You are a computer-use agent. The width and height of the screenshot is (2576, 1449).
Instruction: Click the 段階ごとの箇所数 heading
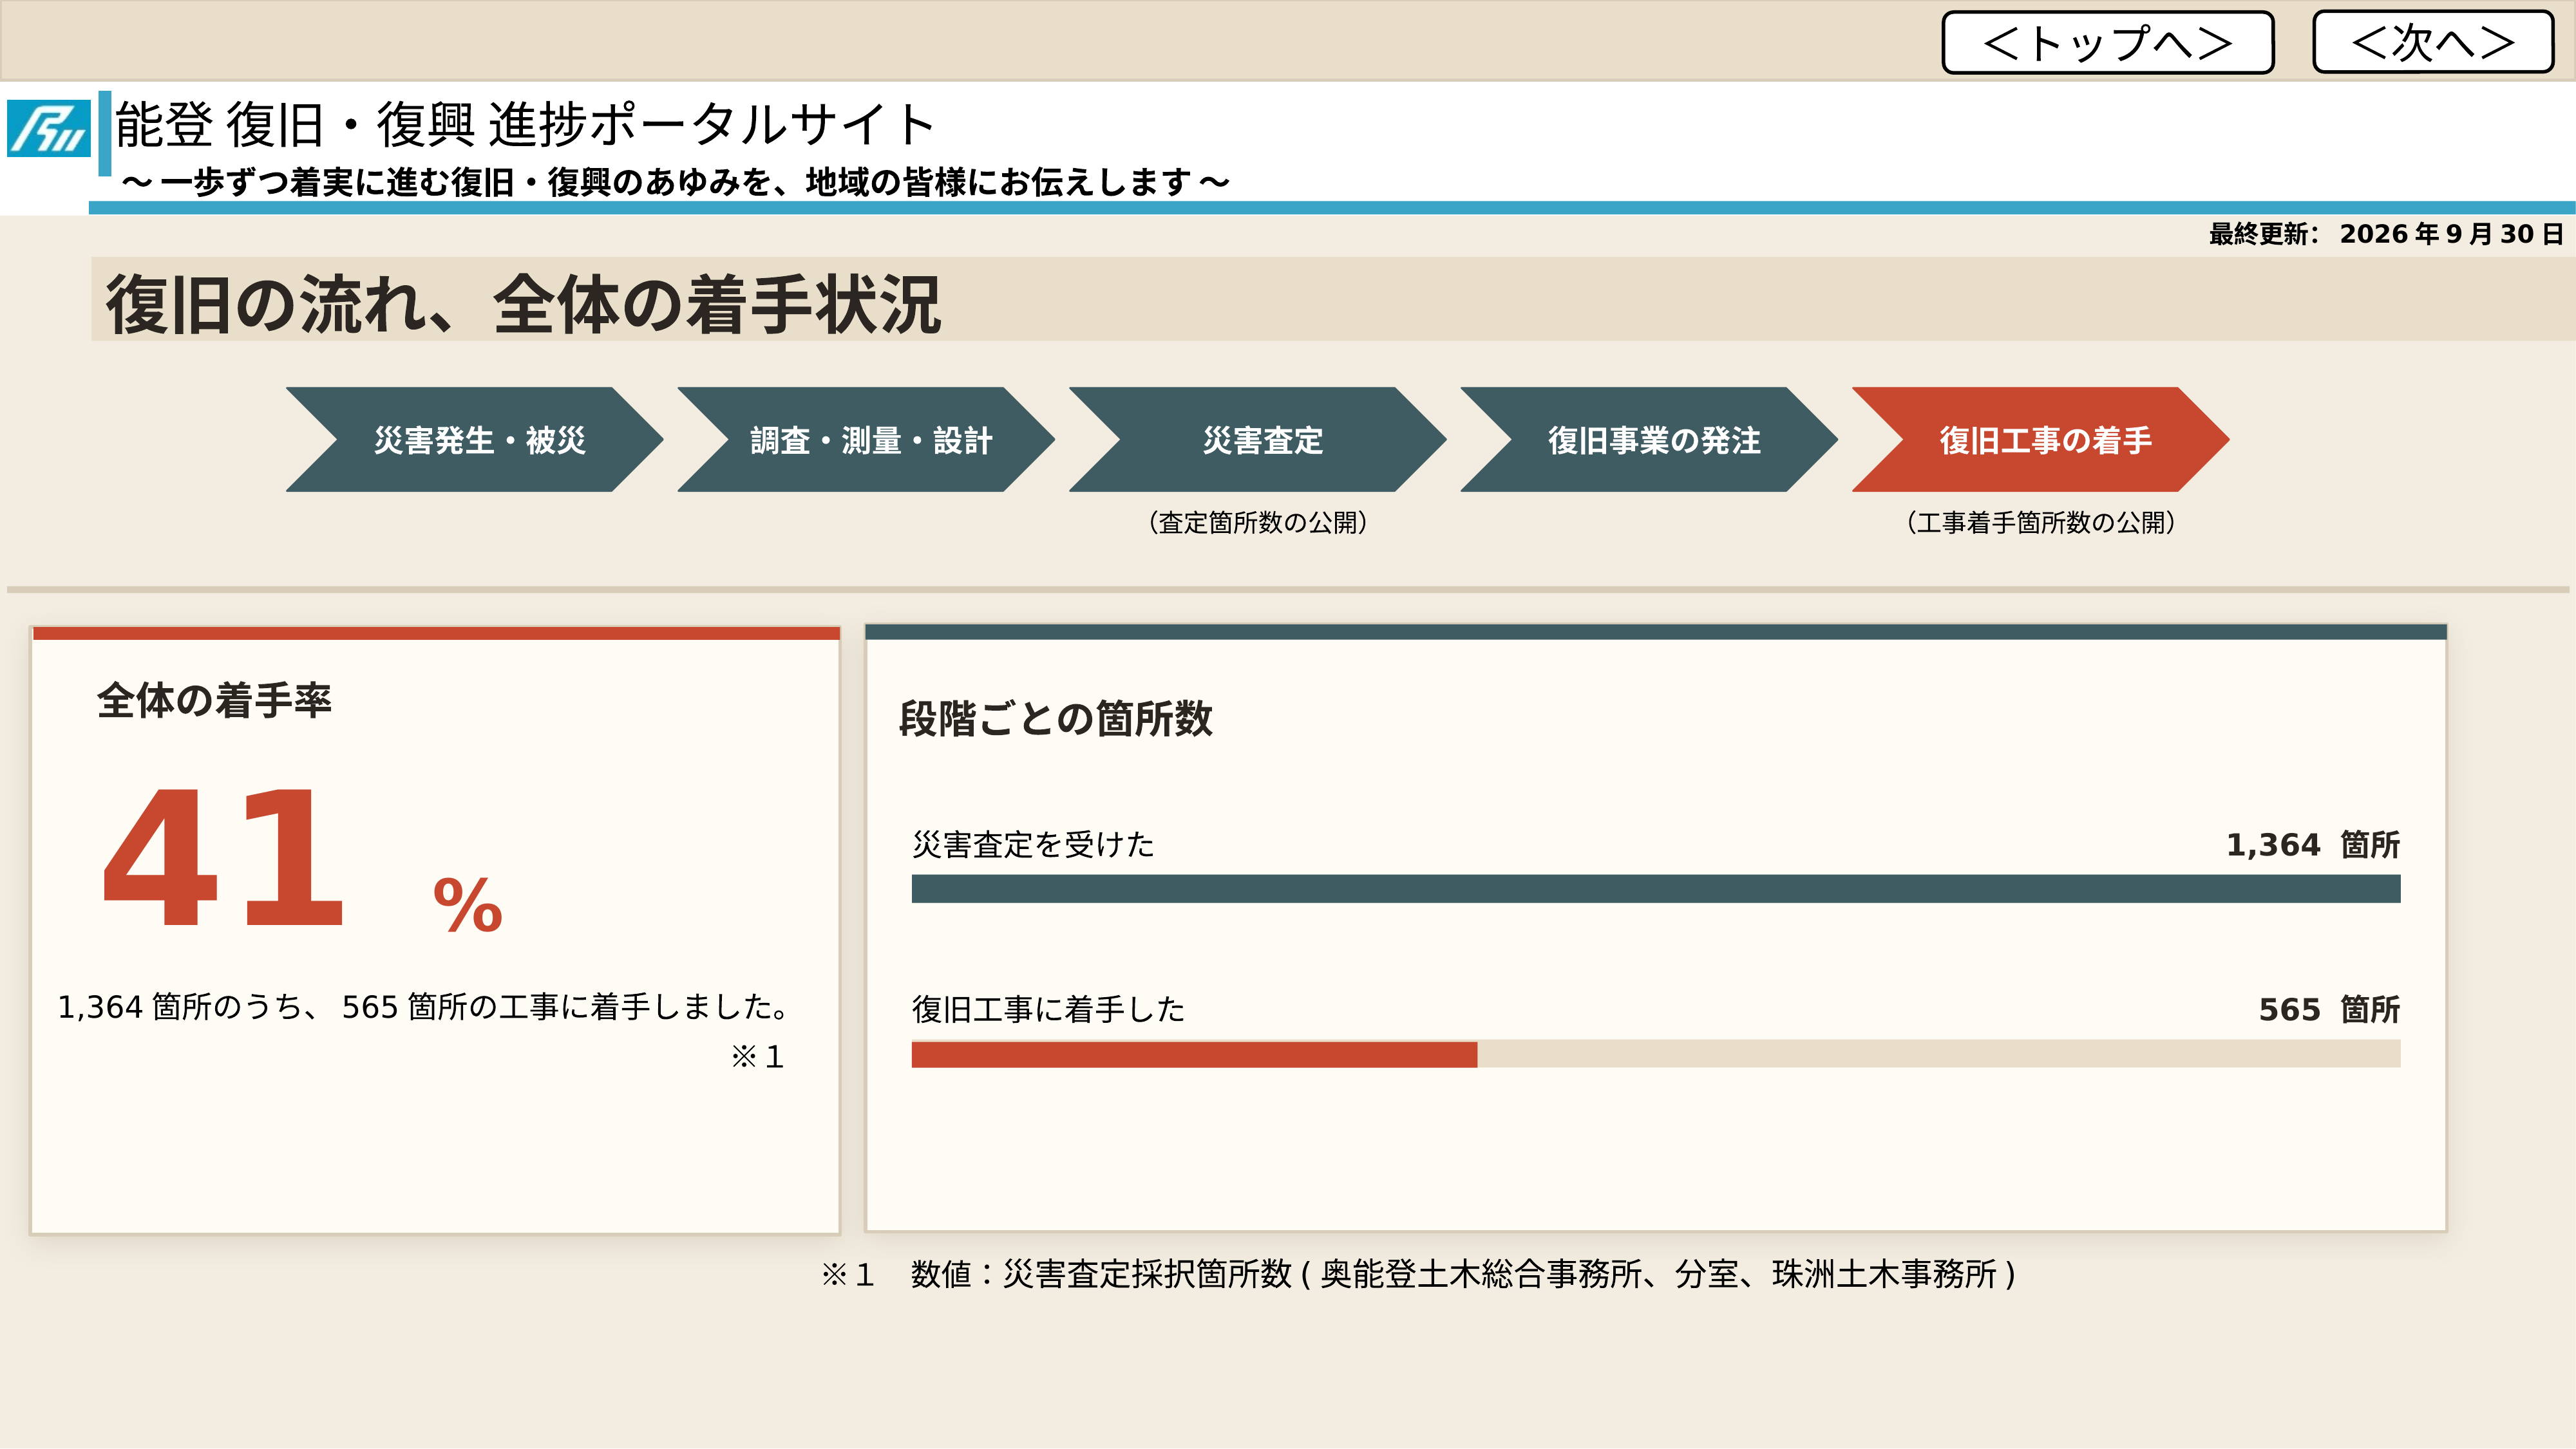point(1056,718)
